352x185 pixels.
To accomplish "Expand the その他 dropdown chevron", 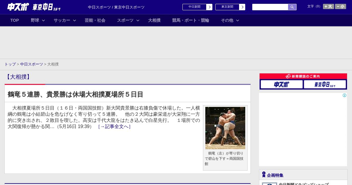I will [238, 20].
